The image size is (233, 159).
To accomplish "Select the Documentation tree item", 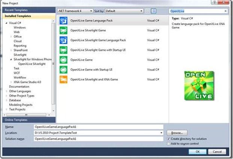I will [x=19, y=87].
